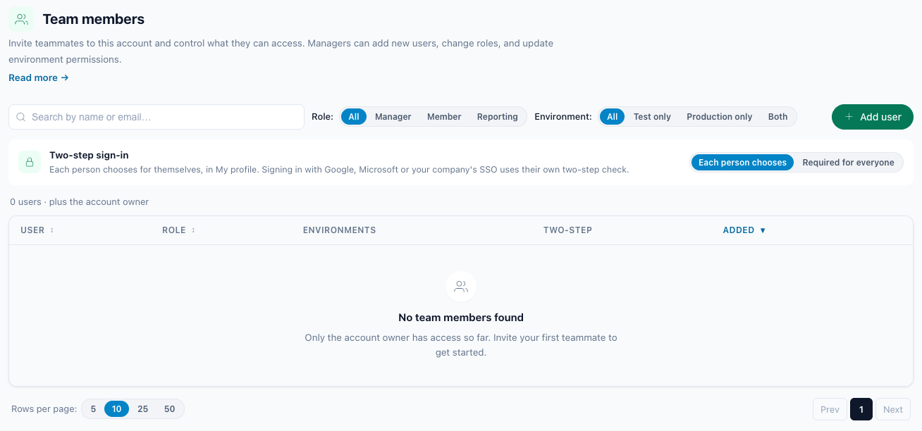
Task: Click the plus icon on Add user
Action: click(x=849, y=117)
